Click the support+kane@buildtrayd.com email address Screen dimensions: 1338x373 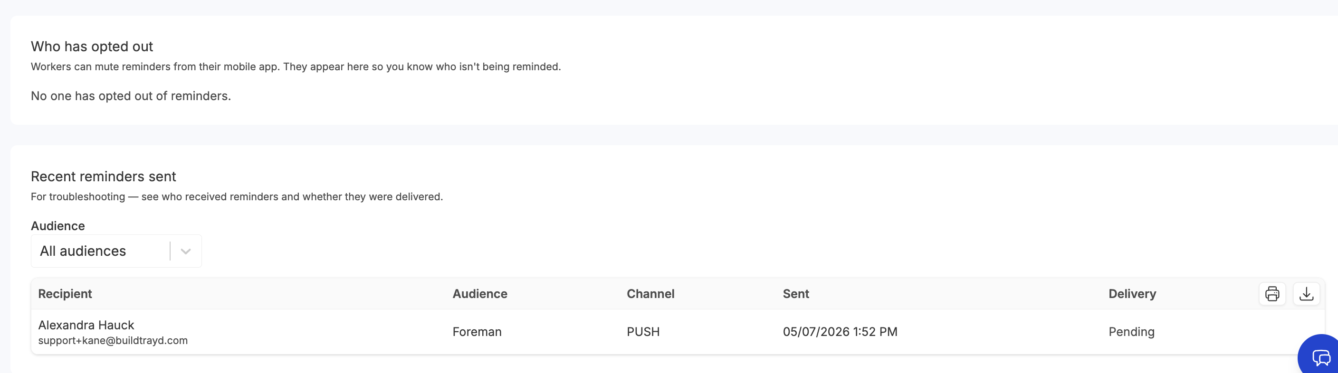(113, 340)
